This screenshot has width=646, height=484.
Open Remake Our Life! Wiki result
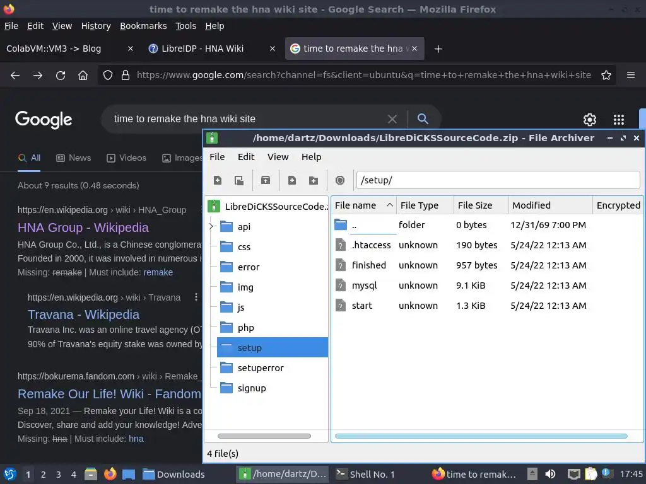(109, 394)
